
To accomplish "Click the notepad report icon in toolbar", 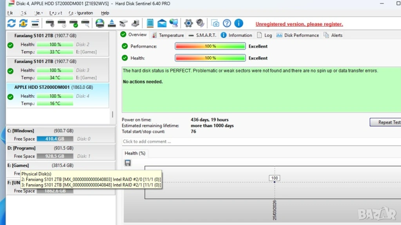I will [x=150, y=23].
